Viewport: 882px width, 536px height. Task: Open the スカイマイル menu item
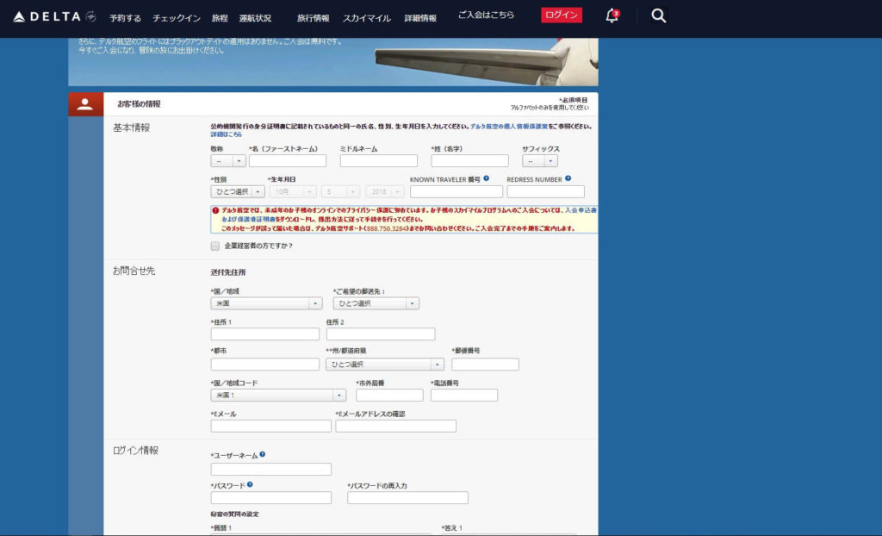coord(366,18)
